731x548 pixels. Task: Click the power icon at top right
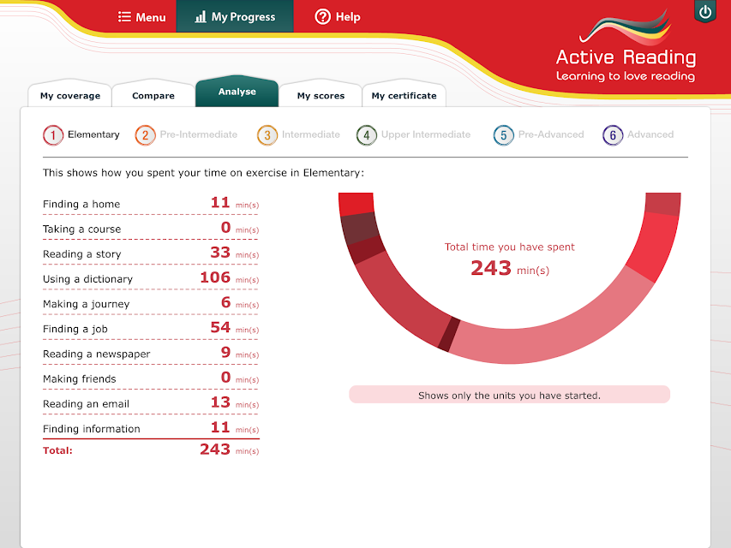[705, 12]
